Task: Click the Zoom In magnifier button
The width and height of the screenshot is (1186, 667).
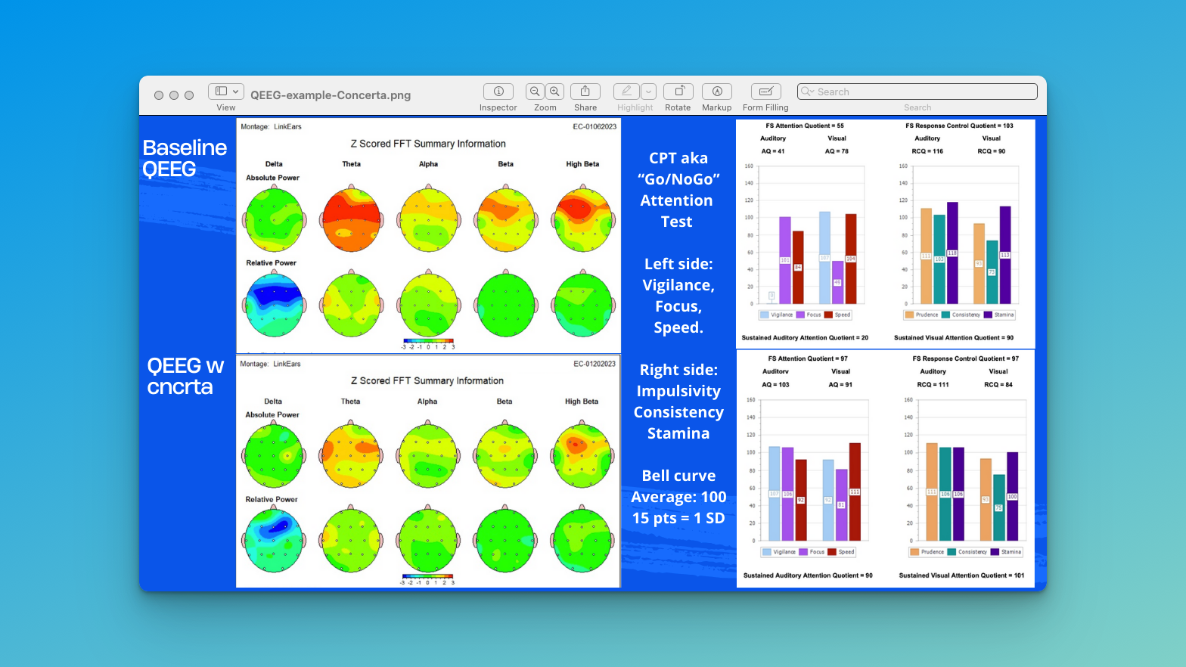Action: click(555, 92)
